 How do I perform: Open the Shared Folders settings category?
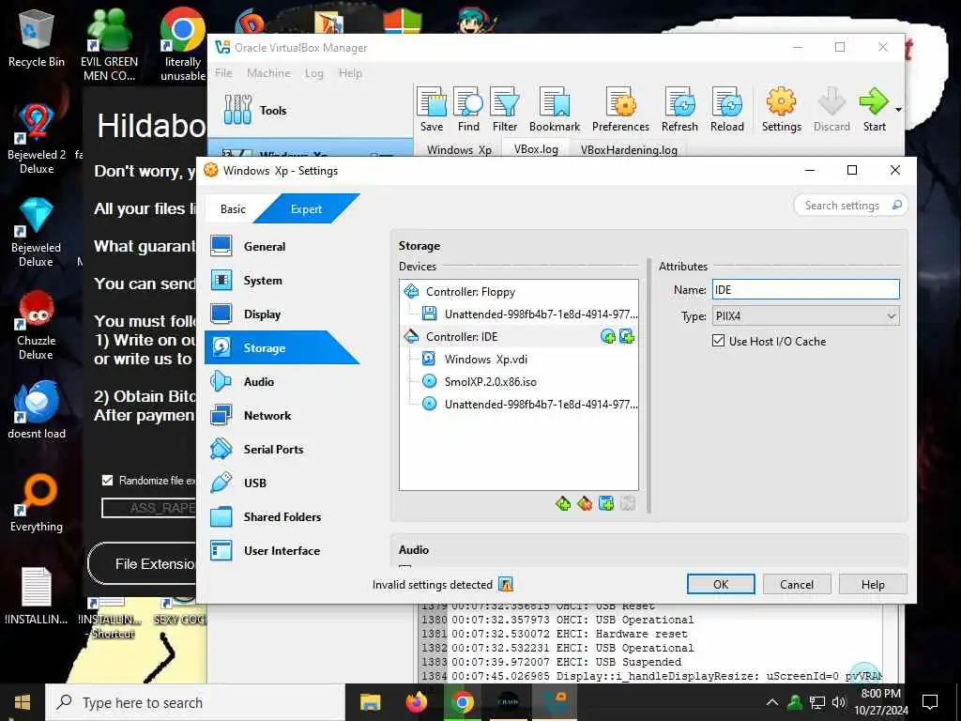tap(282, 517)
